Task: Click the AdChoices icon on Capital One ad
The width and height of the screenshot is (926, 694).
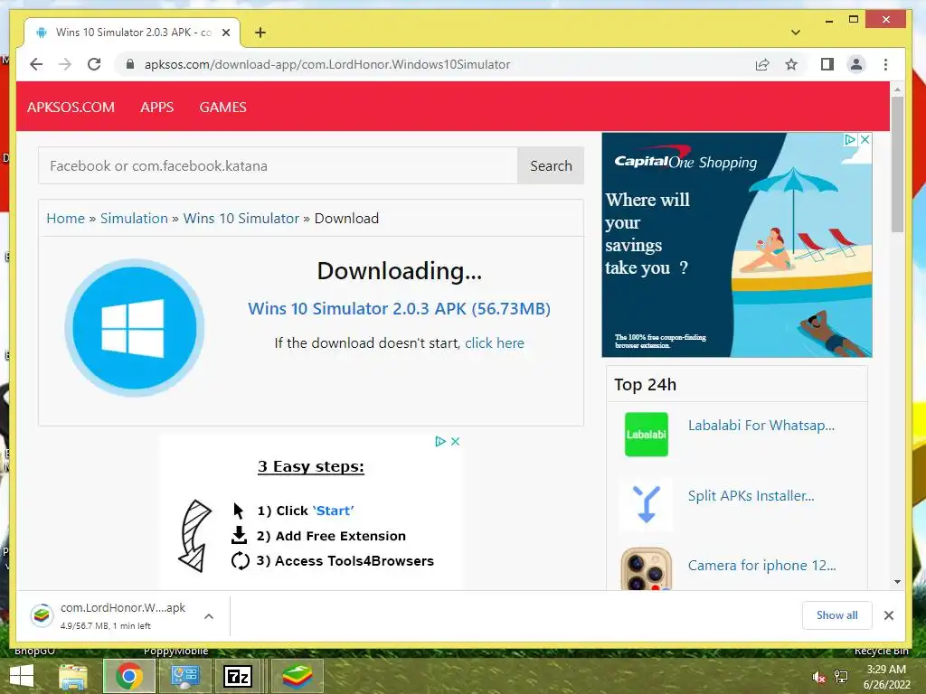Action: pos(850,139)
